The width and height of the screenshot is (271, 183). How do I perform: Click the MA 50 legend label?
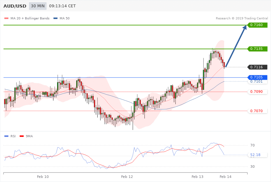(x=64, y=18)
